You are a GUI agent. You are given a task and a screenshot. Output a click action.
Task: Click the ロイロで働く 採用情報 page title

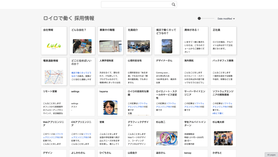tap(69, 18)
